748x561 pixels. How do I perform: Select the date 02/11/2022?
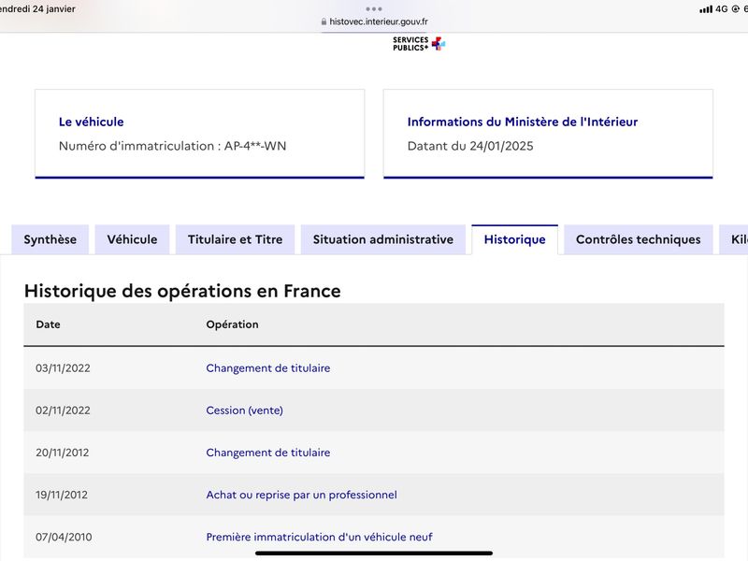[63, 410]
